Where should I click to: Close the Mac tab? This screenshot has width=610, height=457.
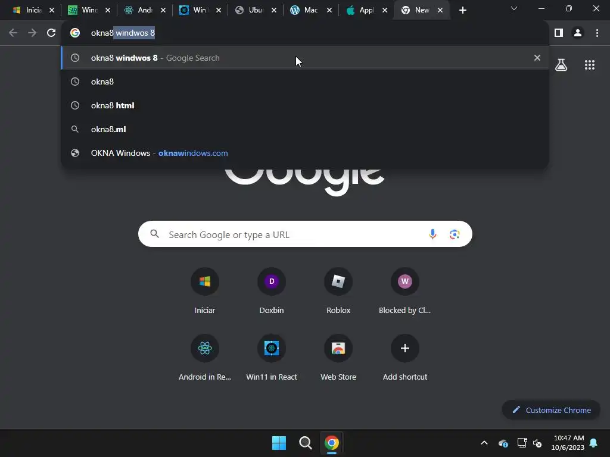329,11
